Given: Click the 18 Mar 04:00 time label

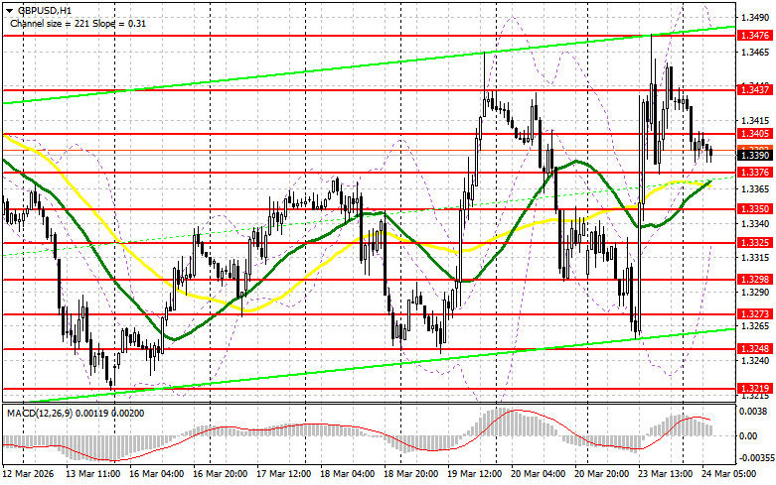Looking at the screenshot, I should point(348,474).
